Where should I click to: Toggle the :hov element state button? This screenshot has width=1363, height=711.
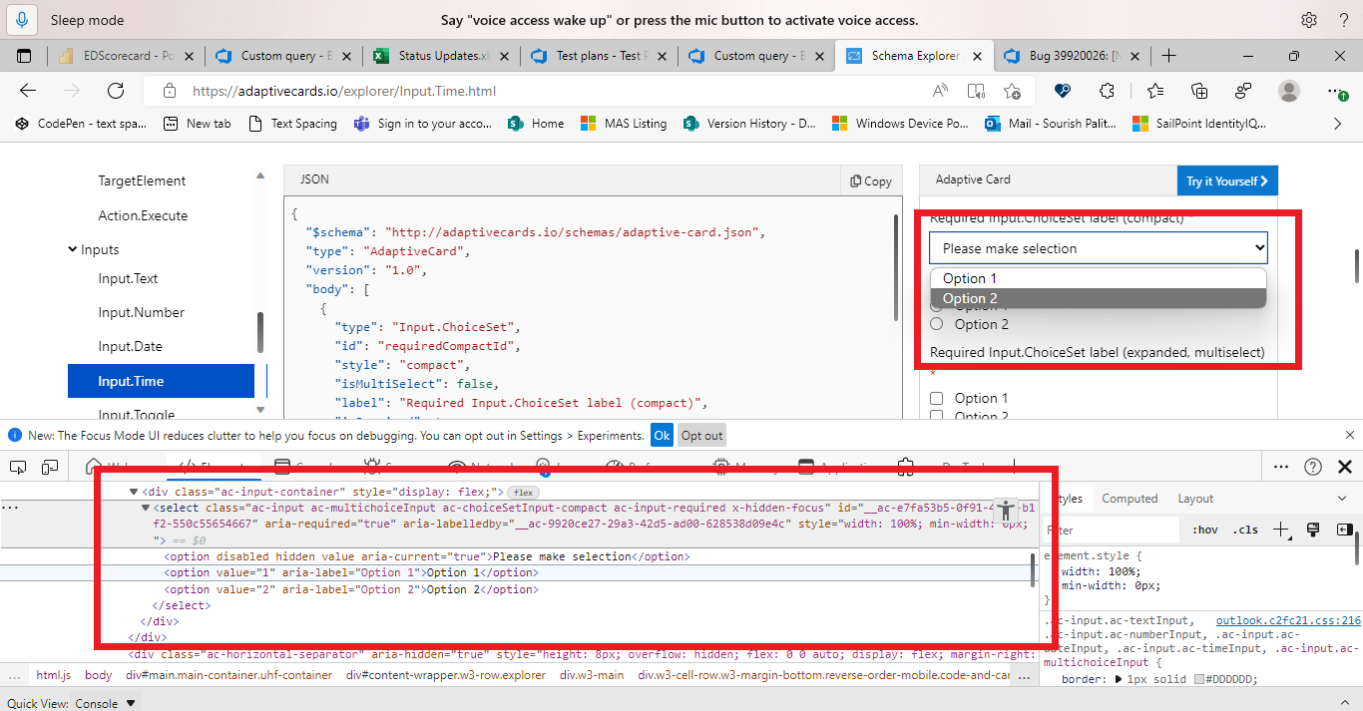(x=1205, y=530)
